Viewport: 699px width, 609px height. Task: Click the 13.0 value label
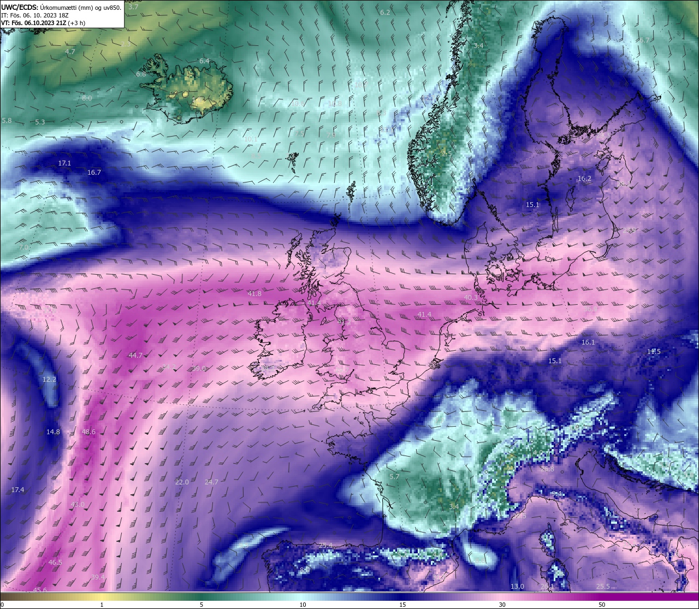coord(517,586)
